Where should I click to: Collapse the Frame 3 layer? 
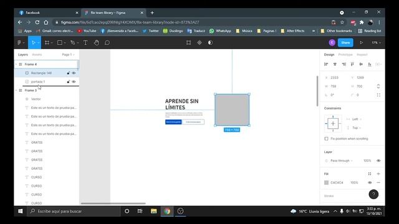pyautogui.click(x=16, y=90)
